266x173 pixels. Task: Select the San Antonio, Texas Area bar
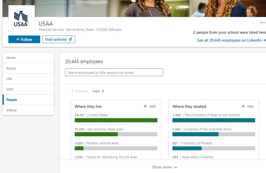[116, 134]
